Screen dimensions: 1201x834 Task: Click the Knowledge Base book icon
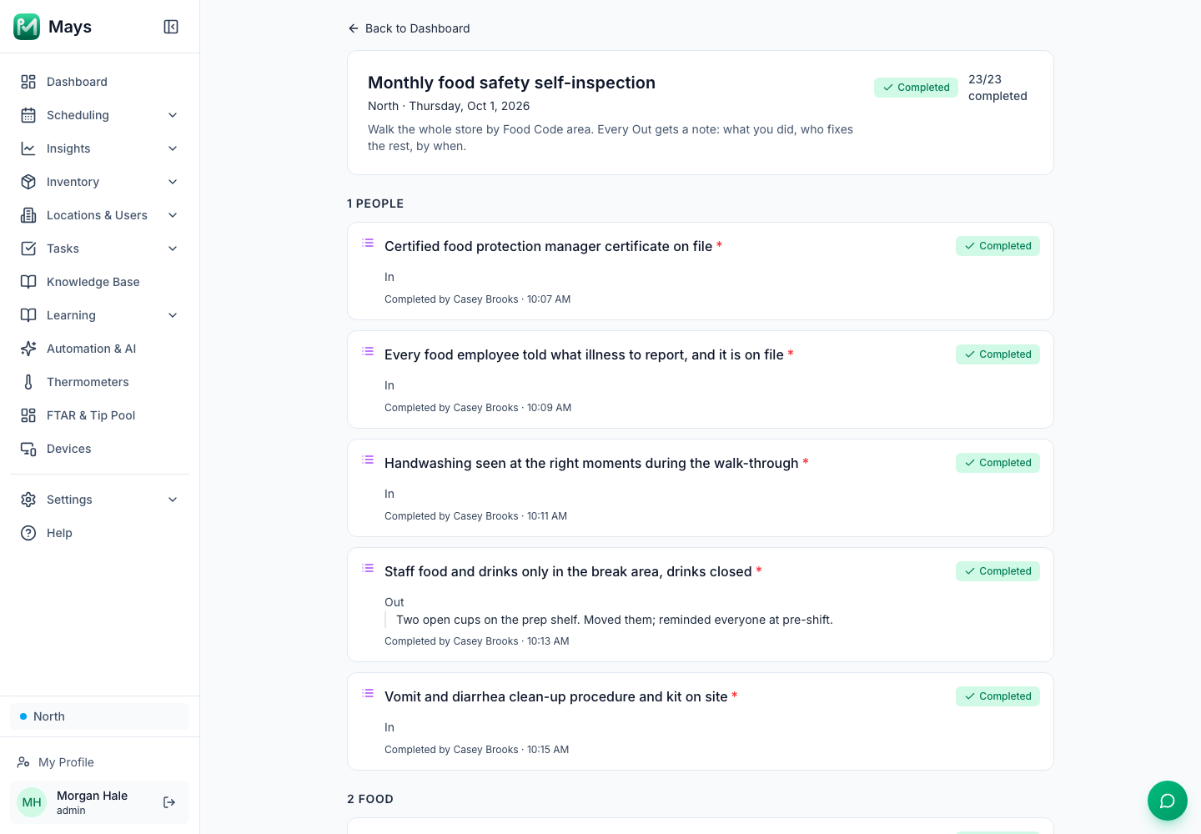pyautogui.click(x=28, y=282)
